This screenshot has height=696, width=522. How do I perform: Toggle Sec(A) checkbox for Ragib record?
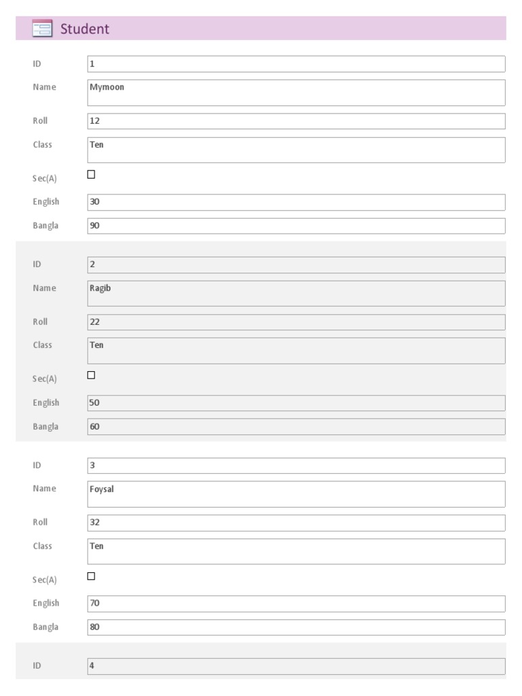91,375
